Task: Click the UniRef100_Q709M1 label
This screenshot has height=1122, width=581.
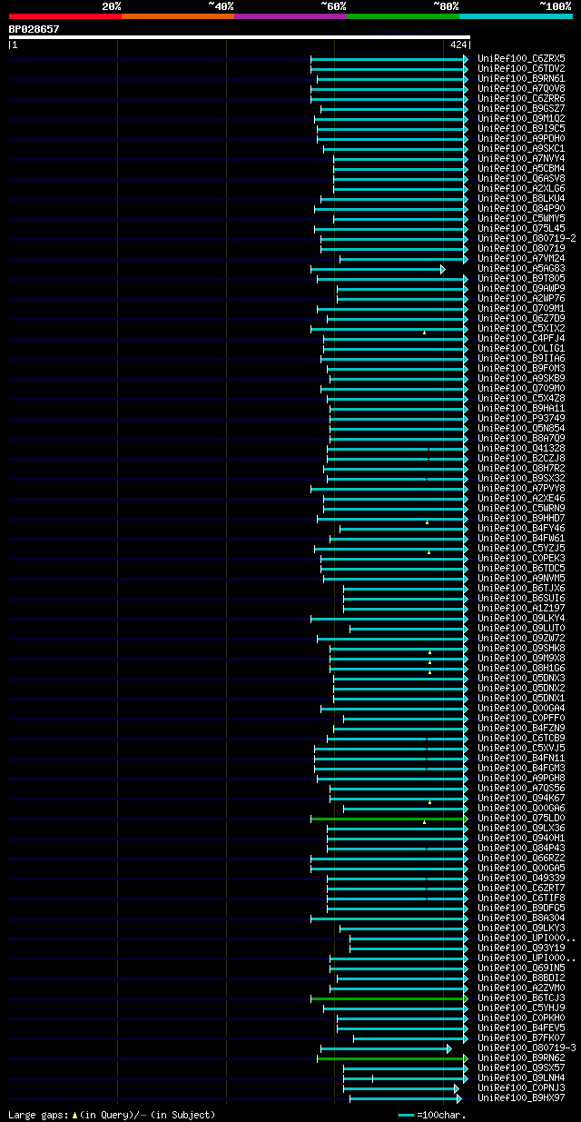Action: [521, 308]
